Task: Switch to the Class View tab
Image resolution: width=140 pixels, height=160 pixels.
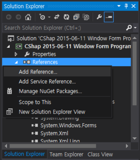Action: pyautogui.click(x=100, y=154)
